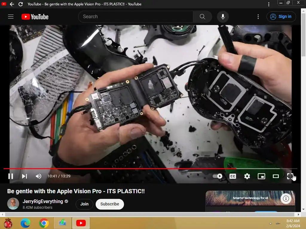Enable theater mode

click(276, 176)
